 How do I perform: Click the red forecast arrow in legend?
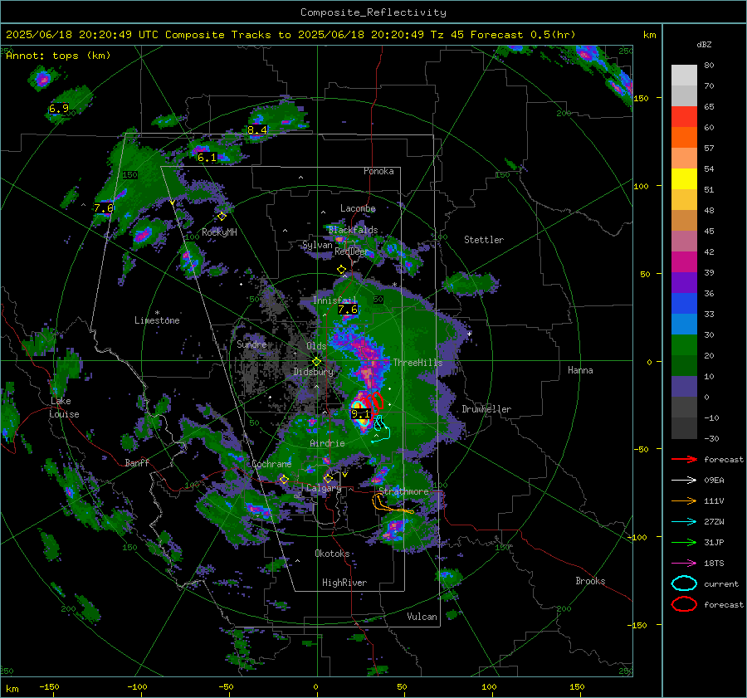[x=684, y=459]
